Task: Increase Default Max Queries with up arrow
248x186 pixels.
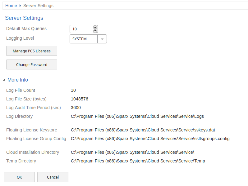Action: [95, 27]
